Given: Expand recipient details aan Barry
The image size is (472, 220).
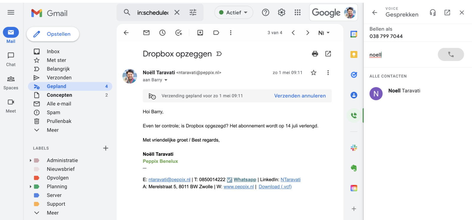Looking at the screenshot, I should 166,80.
